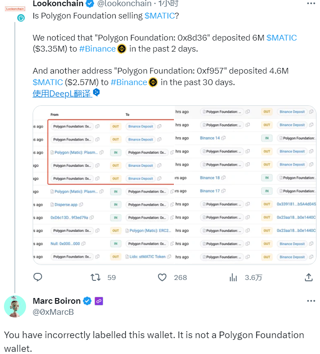Viewport: 320px width, 354px height.
Task: Open view analytics bar chart icon
Action: (233, 277)
